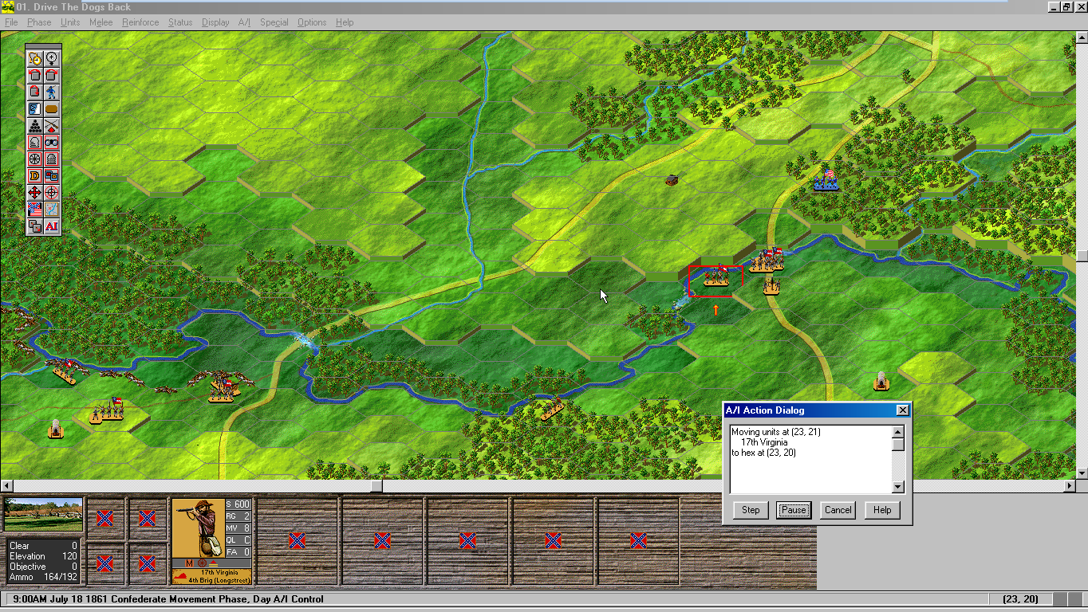The image size is (1088, 612).
Task: Click the red four-way arrows toolbar icon
Action: (34, 192)
